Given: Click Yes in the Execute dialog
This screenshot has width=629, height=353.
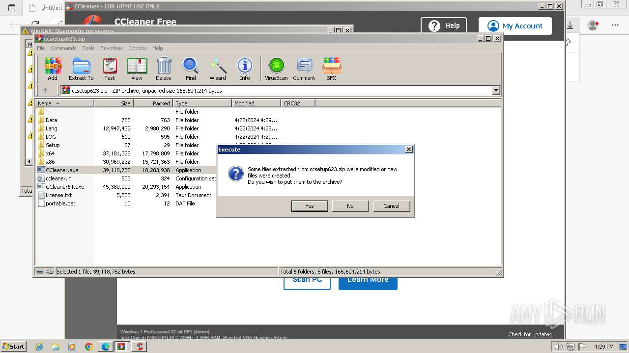Looking at the screenshot, I should tap(310, 206).
